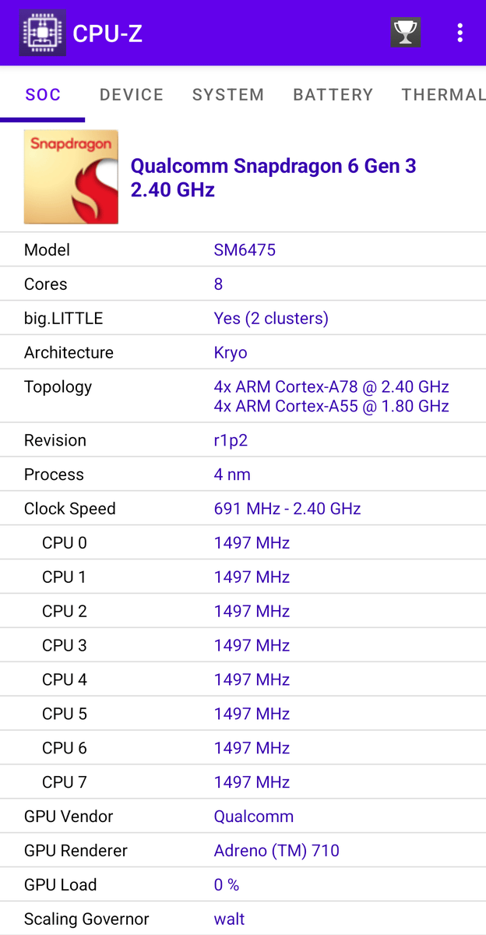Open the three-dot overflow menu

pyautogui.click(x=460, y=33)
